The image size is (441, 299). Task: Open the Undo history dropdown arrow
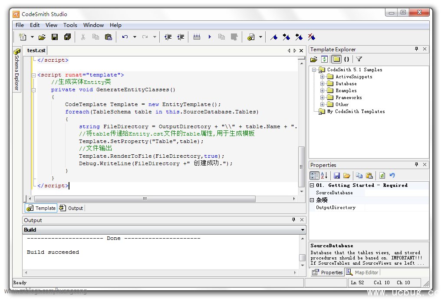(x=135, y=37)
